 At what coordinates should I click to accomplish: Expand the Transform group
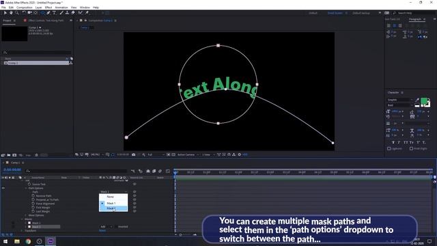click(22, 231)
